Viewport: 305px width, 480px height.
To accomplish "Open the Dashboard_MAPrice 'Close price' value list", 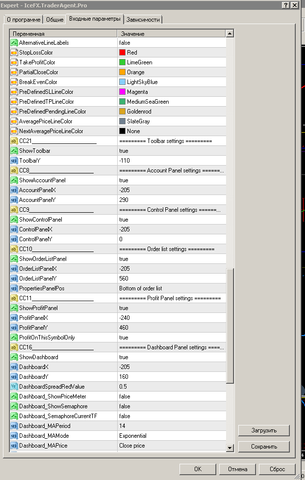I will [x=172, y=446].
